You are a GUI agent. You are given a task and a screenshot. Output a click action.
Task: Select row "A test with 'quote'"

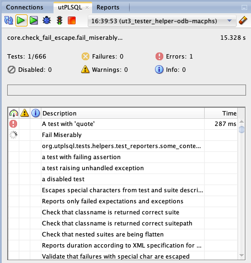click(123, 124)
